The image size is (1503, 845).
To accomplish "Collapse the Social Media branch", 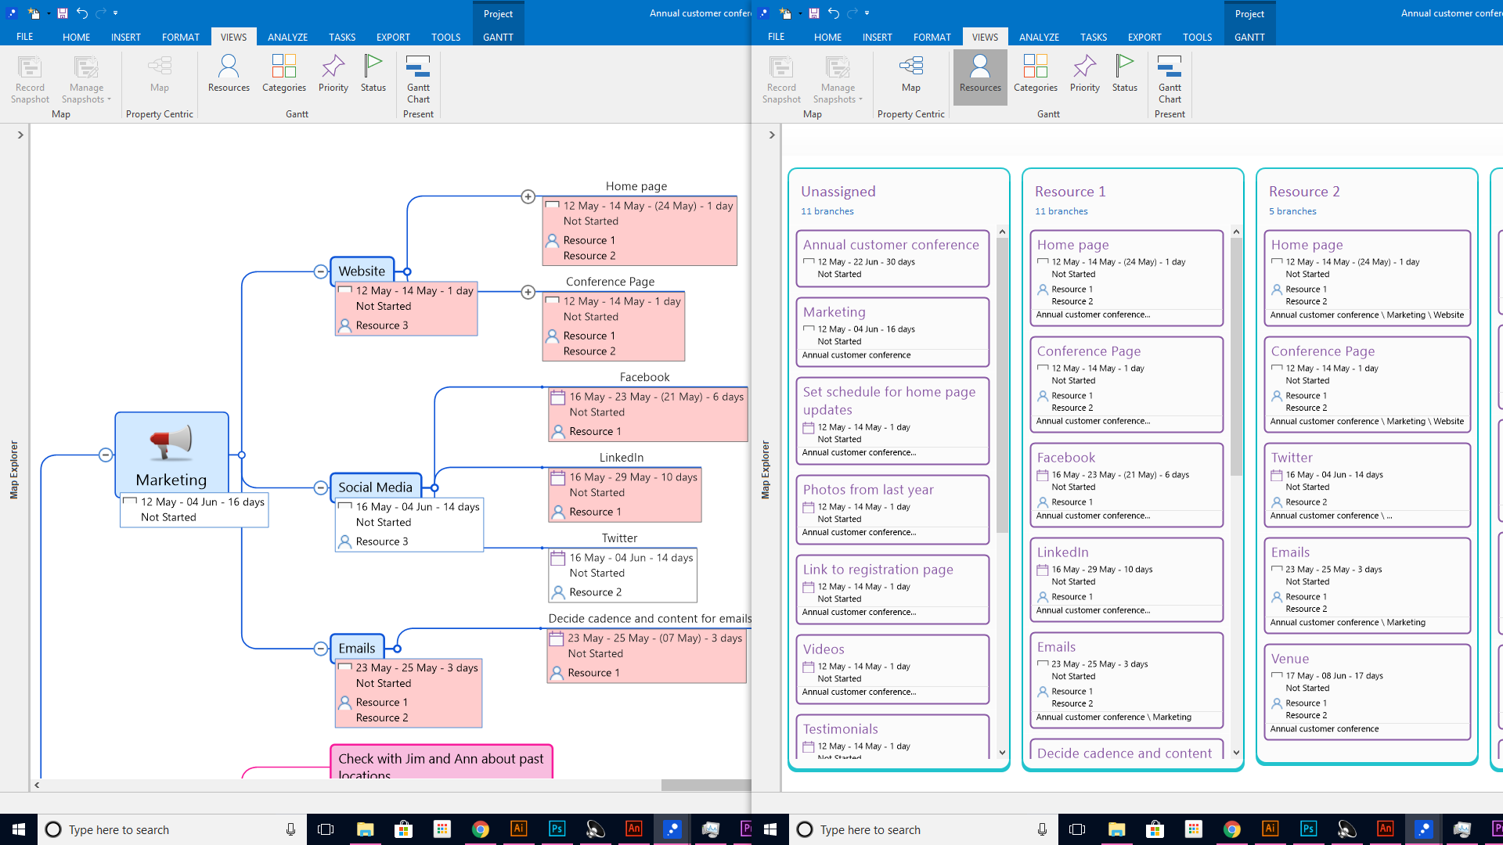I will click(x=320, y=487).
